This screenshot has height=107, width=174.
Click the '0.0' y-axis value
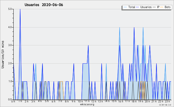click(10, 99)
